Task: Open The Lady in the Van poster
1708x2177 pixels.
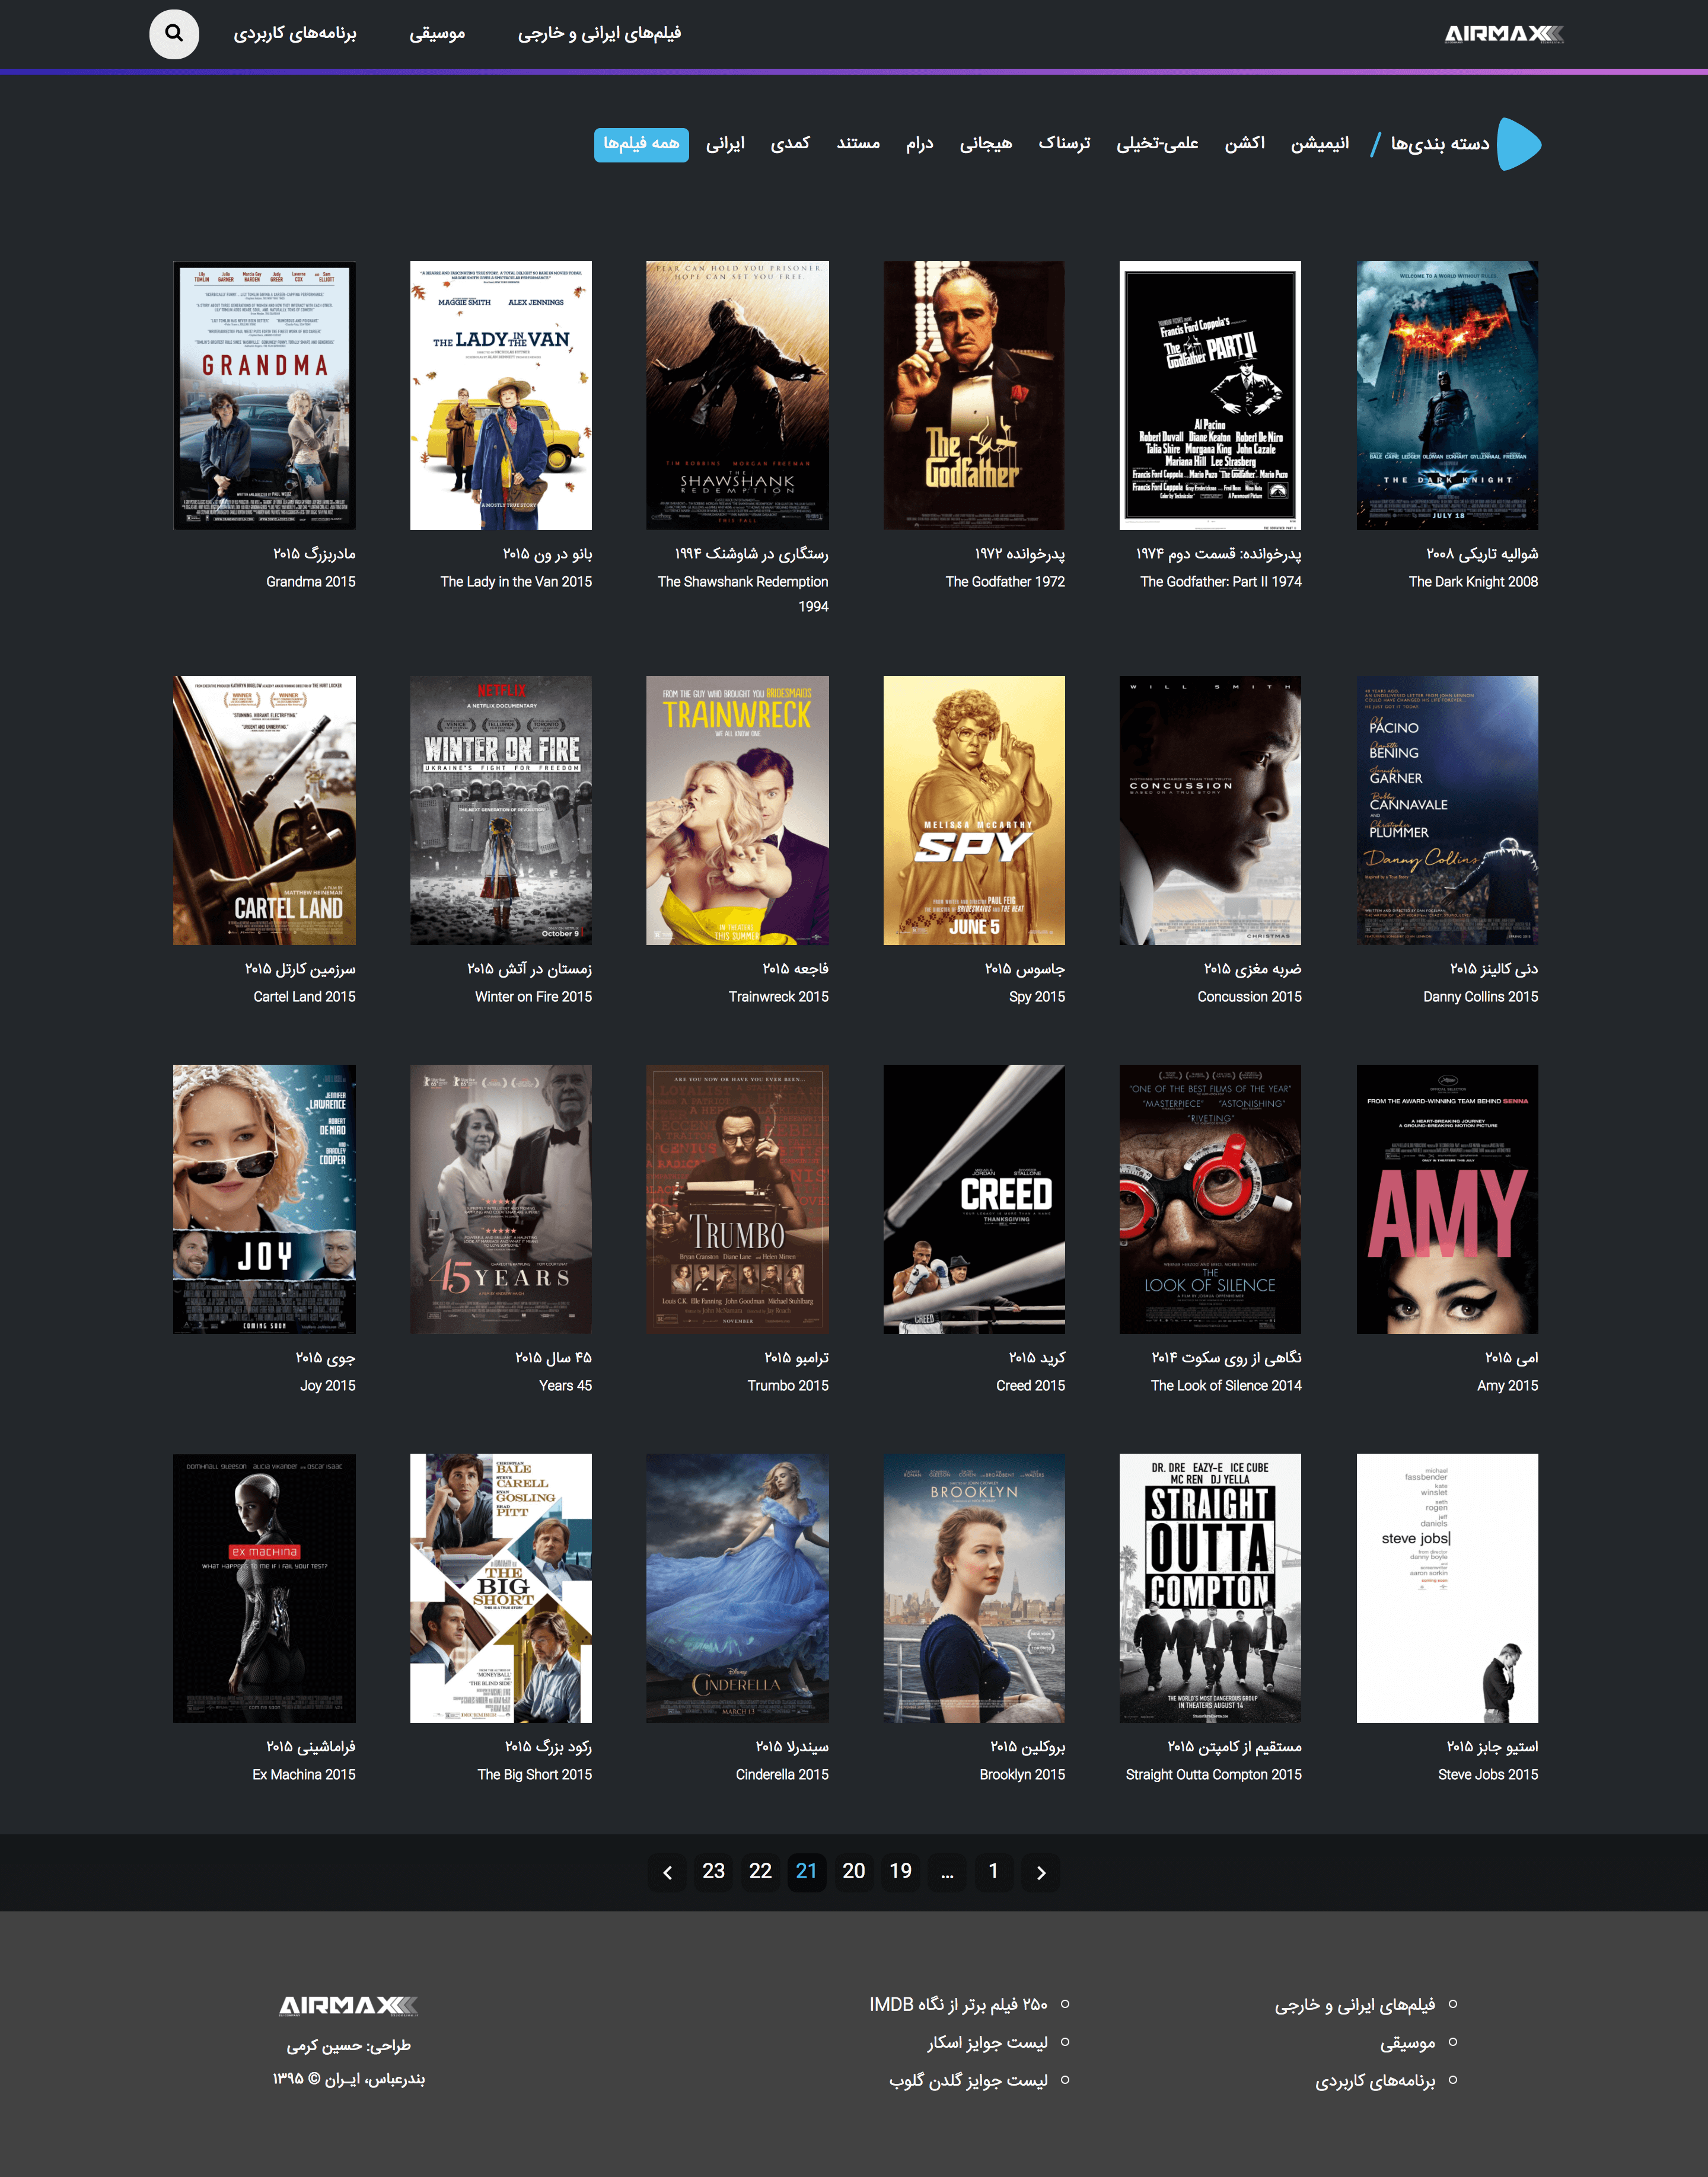Action: click(501, 396)
